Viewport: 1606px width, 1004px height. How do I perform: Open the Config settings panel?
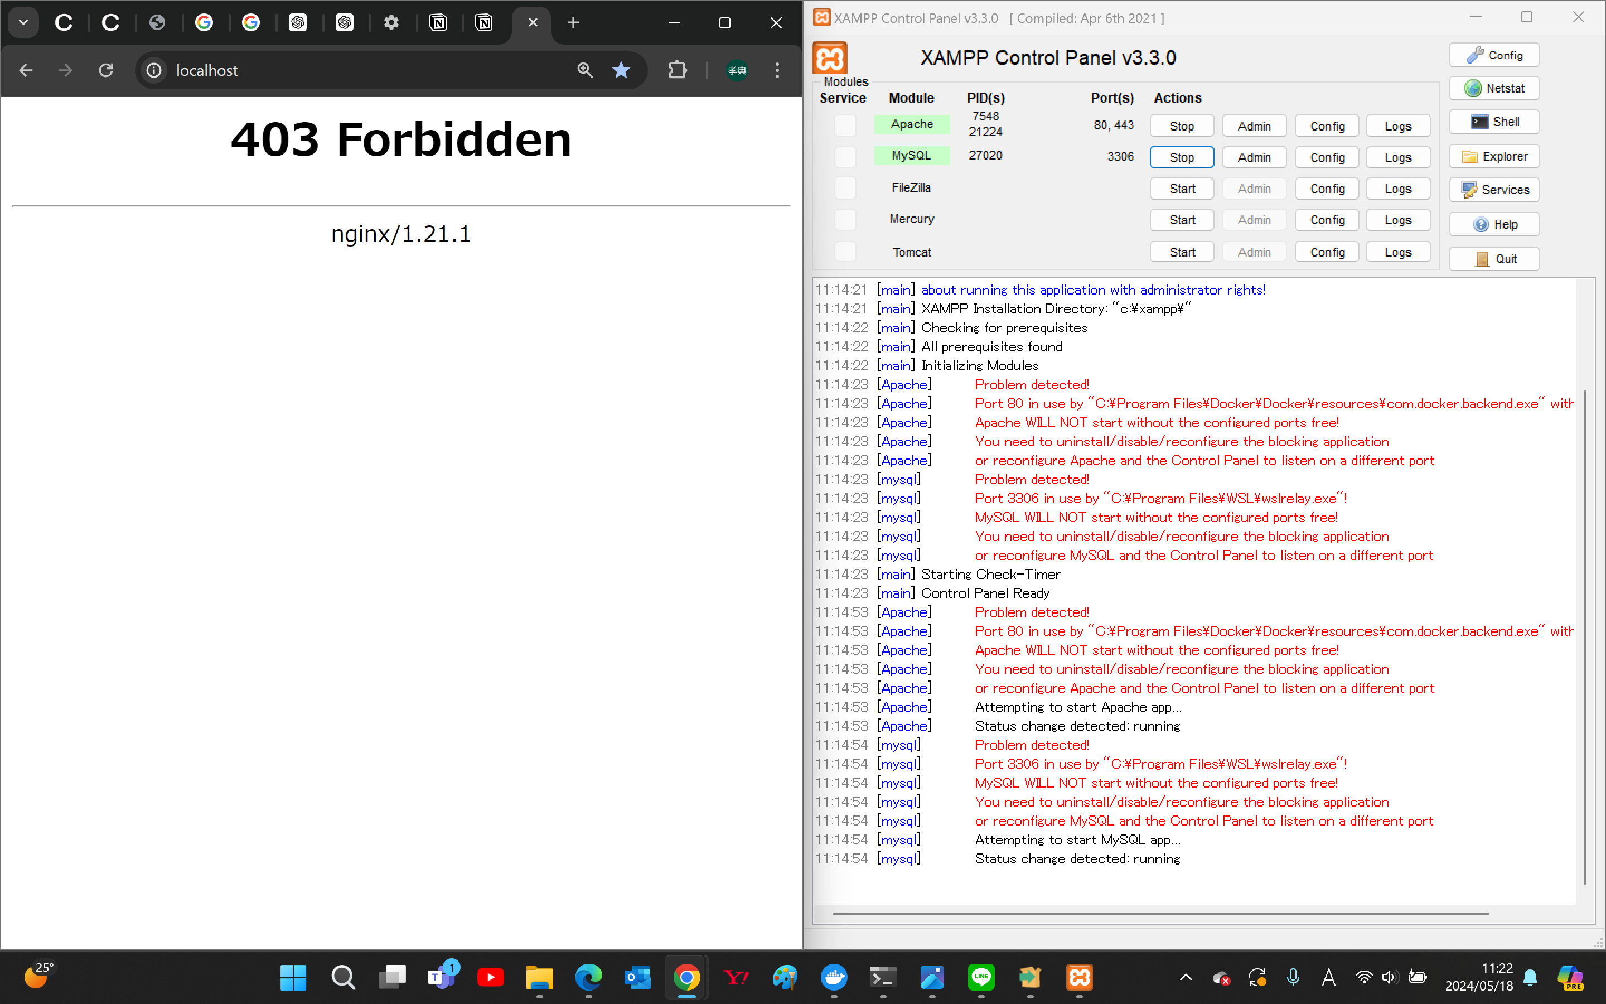click(x=1496, y=54)
